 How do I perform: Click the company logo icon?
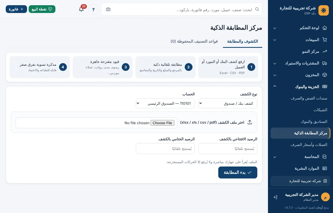[x=324, y=10]
